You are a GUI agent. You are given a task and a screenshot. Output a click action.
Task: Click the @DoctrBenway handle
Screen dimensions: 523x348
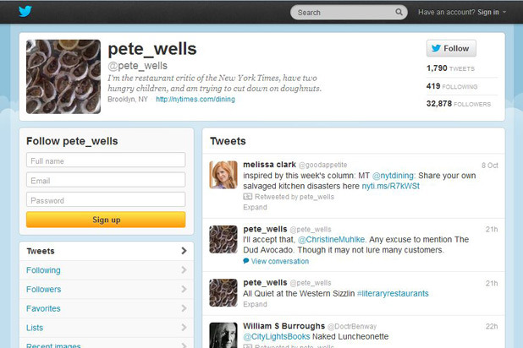(352, 326)
